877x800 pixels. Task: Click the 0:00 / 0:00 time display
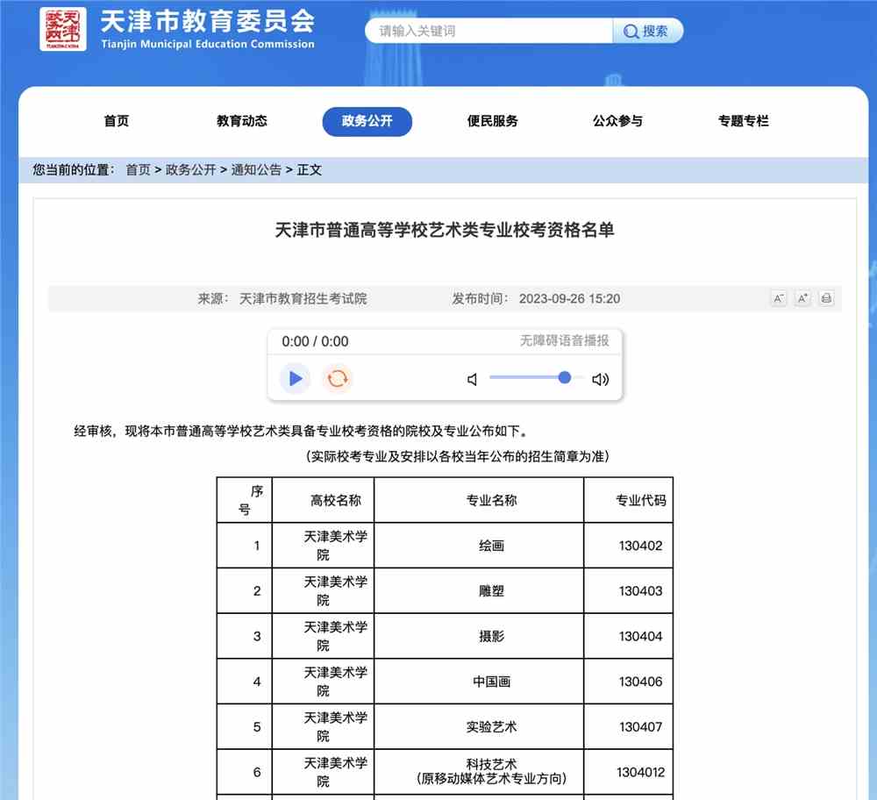(315, 341)
